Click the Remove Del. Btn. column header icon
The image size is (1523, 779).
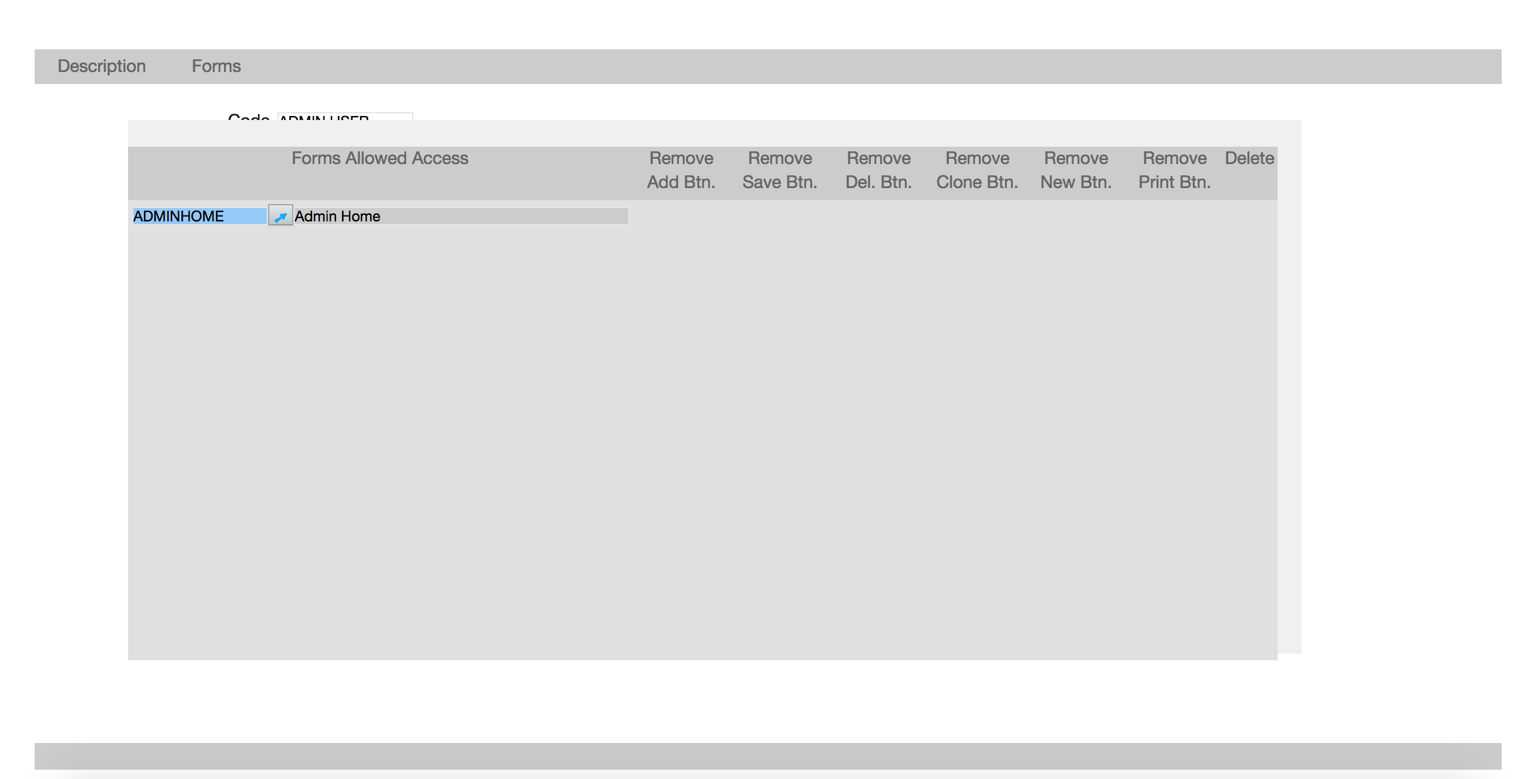[879, 170]
